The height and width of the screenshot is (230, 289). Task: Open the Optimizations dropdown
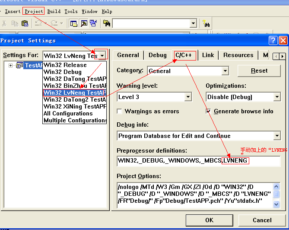tap(277, 97)
